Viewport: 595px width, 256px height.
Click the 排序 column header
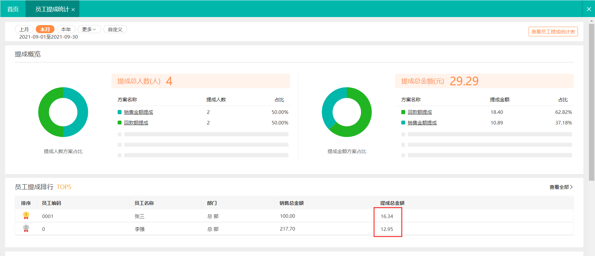pyautogui.click(x=26, y=203)
